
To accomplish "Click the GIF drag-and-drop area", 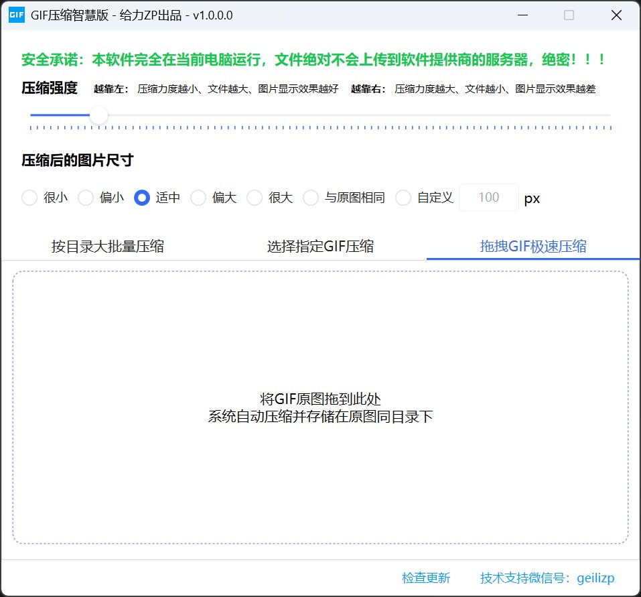I will tap(320, 407).
